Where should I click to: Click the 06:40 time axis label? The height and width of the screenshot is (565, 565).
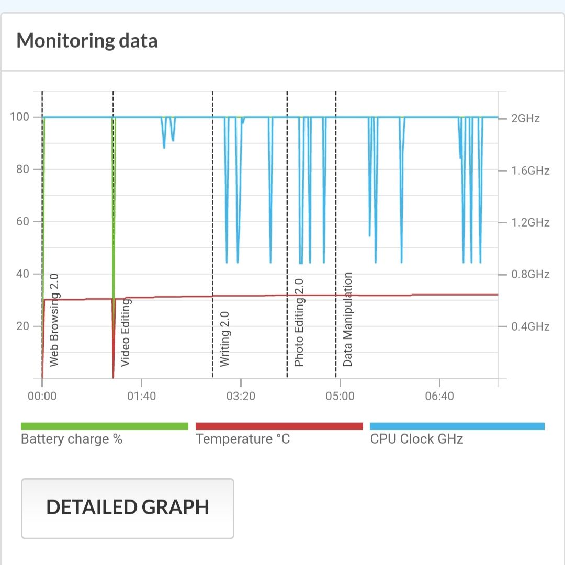click(x=439, y=396)
